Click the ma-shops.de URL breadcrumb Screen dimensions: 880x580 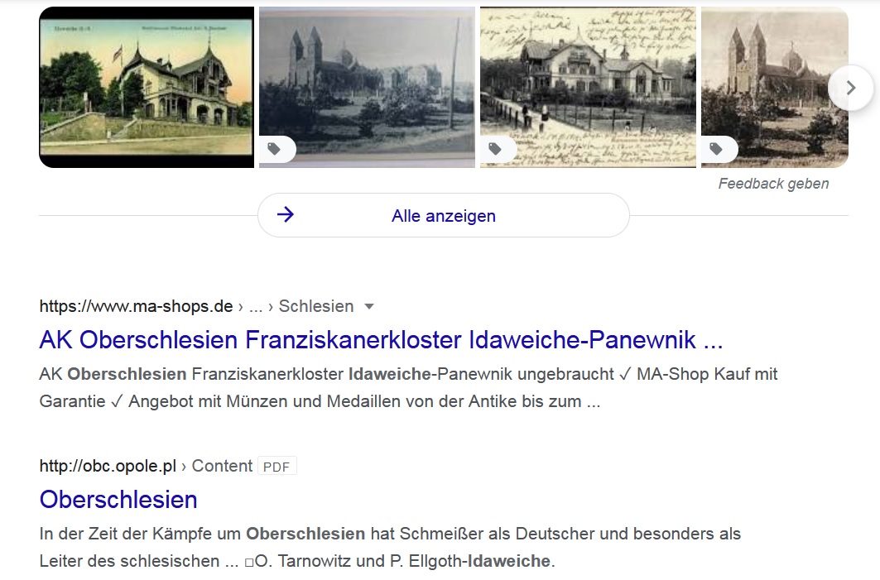pos(136,306)
